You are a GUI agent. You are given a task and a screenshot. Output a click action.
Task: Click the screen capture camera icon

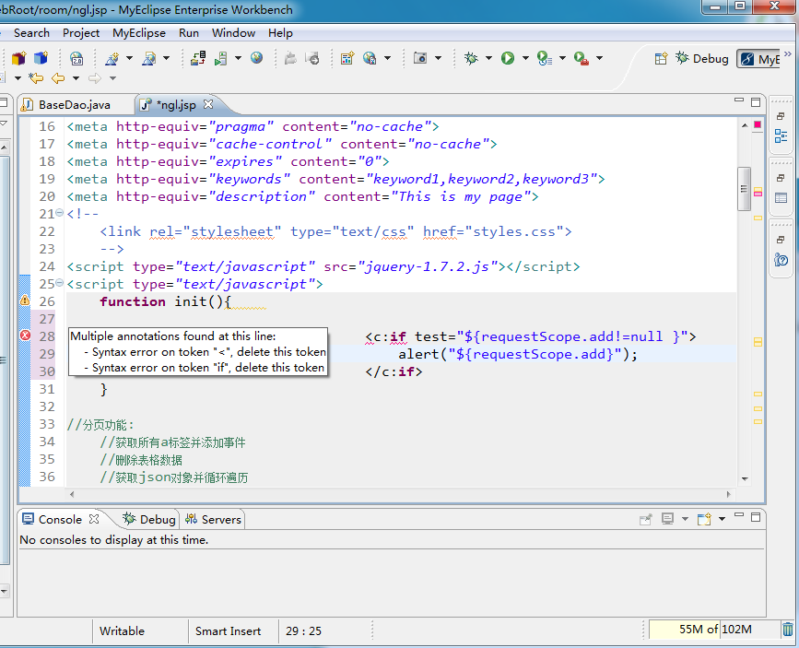[x=420, y=58]
